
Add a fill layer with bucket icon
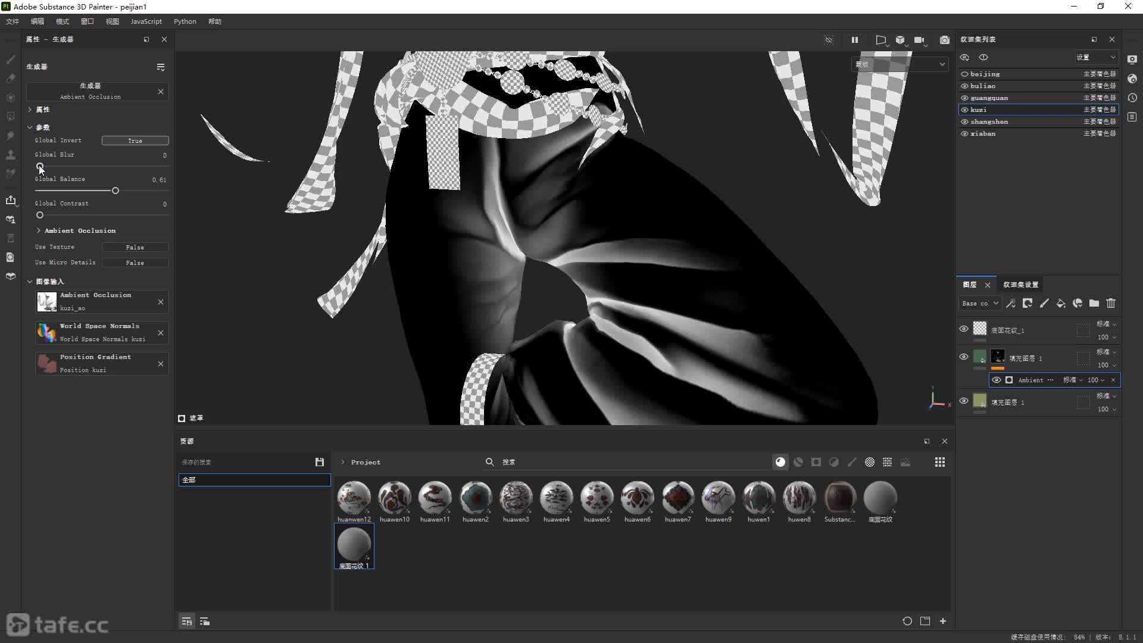(1061, 304)
